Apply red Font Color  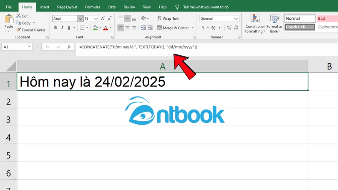(105, 27)
